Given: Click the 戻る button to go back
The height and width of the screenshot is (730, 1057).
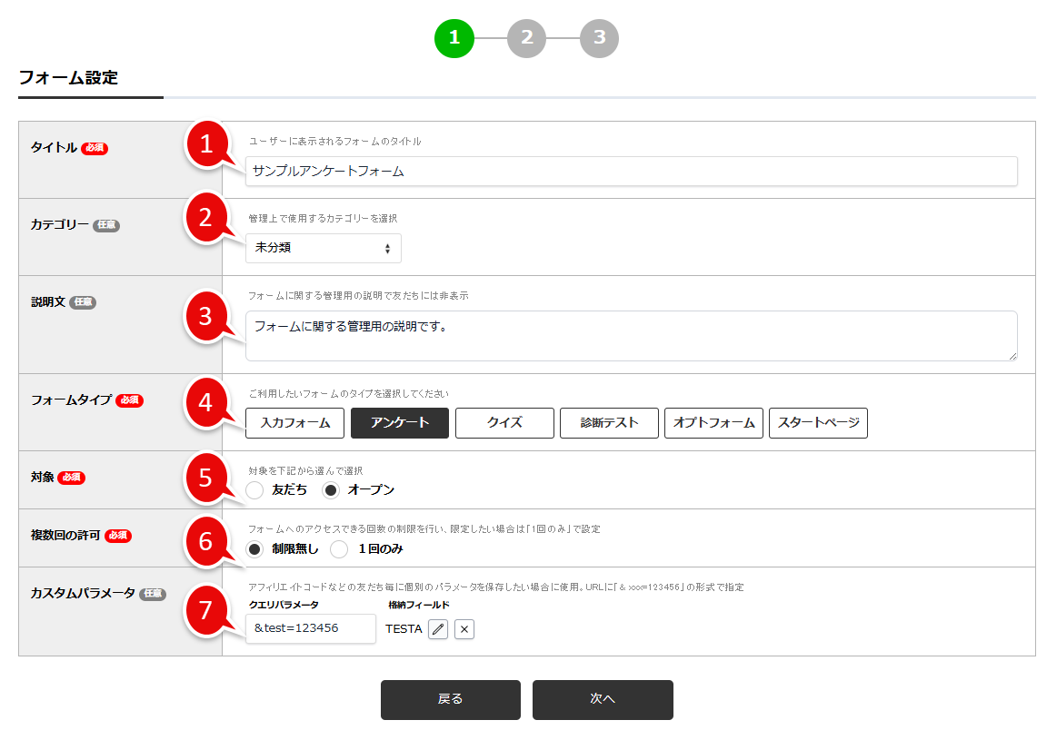Looking at the screenshot, I should point(450,699).
